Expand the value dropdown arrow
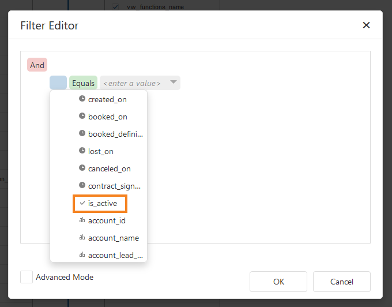Screen dimensions: 392x307 (174, 82)
